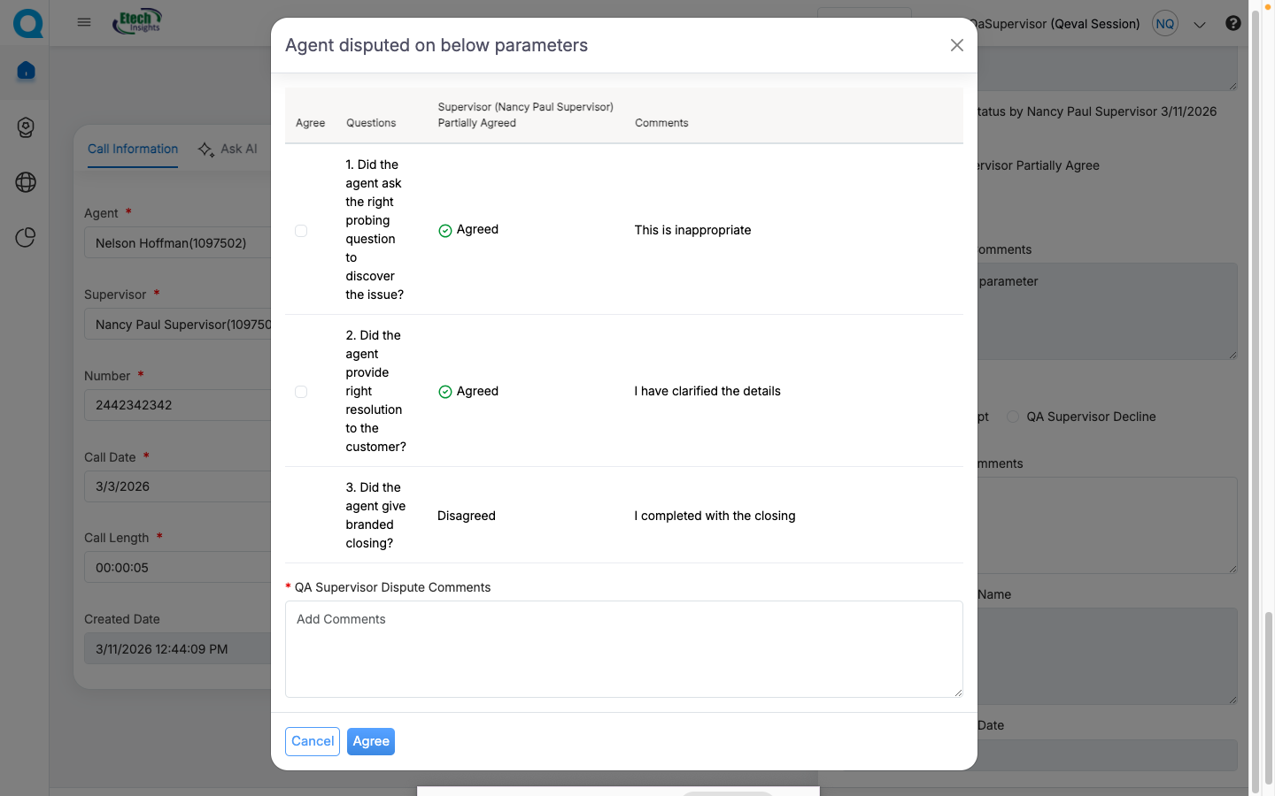Check the Agree box for question 1
1275x796 pixels.
click(x=301, y=231)
